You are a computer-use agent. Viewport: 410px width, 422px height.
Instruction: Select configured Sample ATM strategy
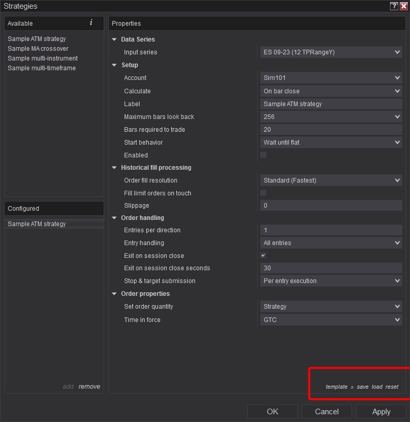[x=37, y=224]
